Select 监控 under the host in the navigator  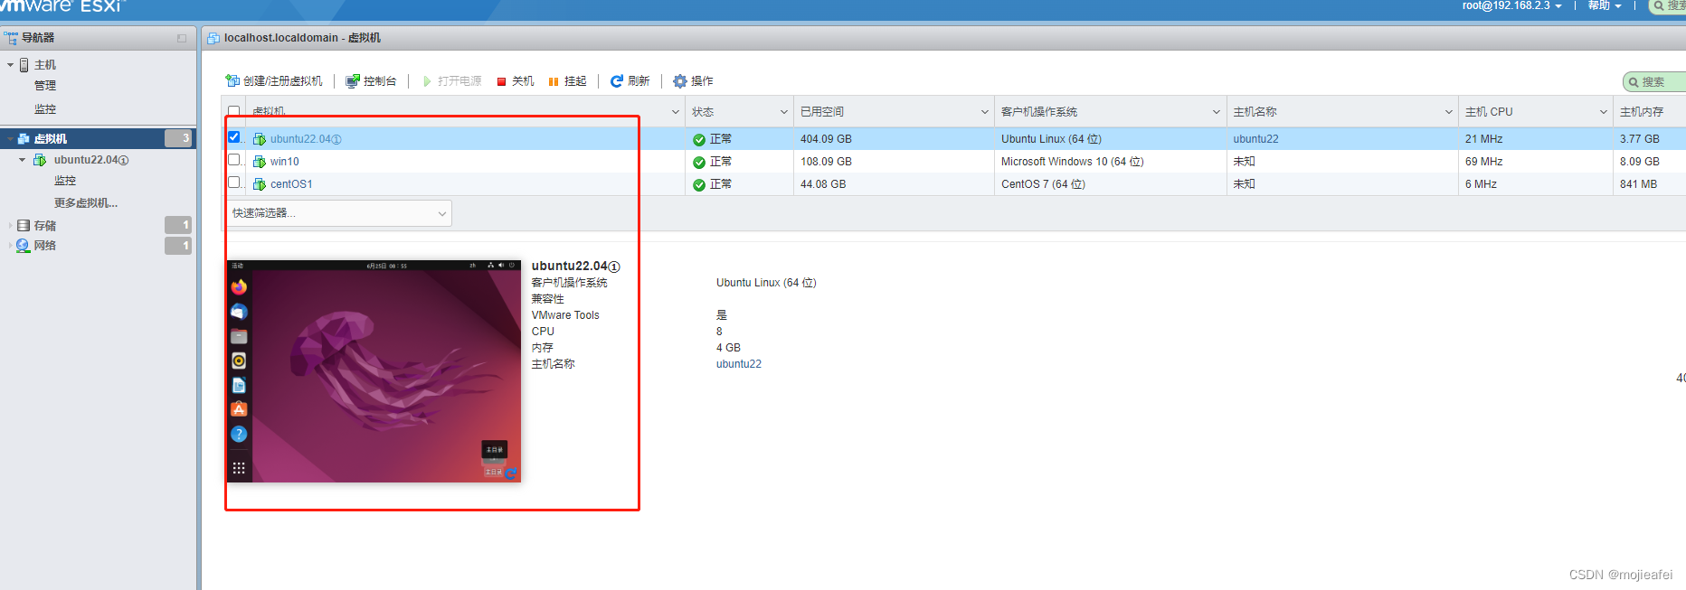45,109
